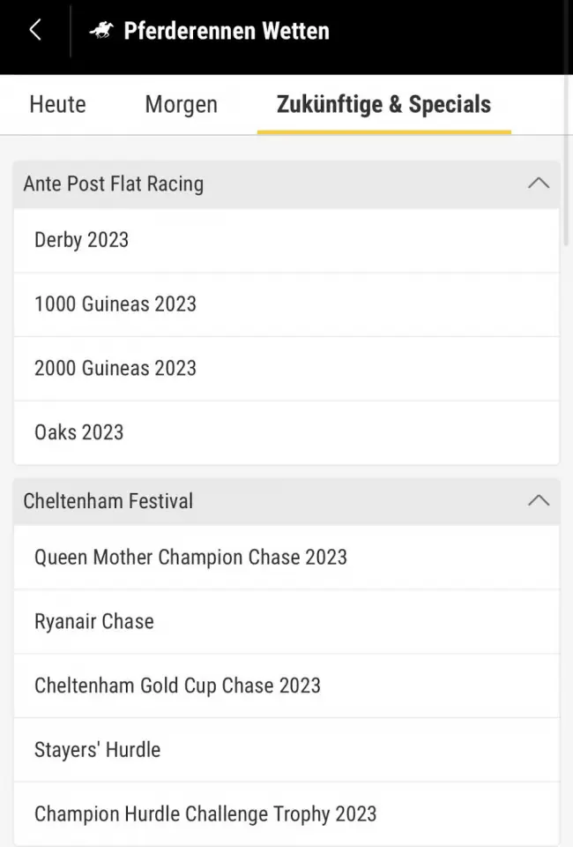Open Champion Hurdle Challenge Trophy 2023
Screen dimensions: 573x847
click(286, 814)
